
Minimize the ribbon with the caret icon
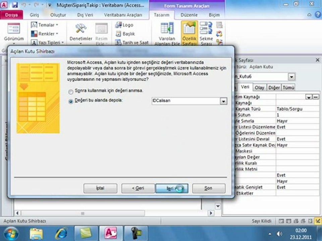tap(309, 15)
